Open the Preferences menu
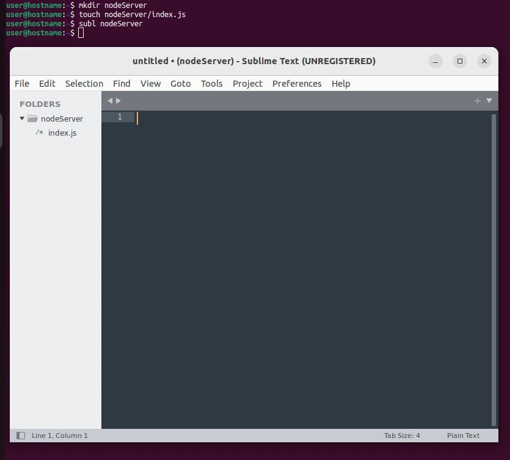Viewport: 510px width, 460px height. point(297,84)
